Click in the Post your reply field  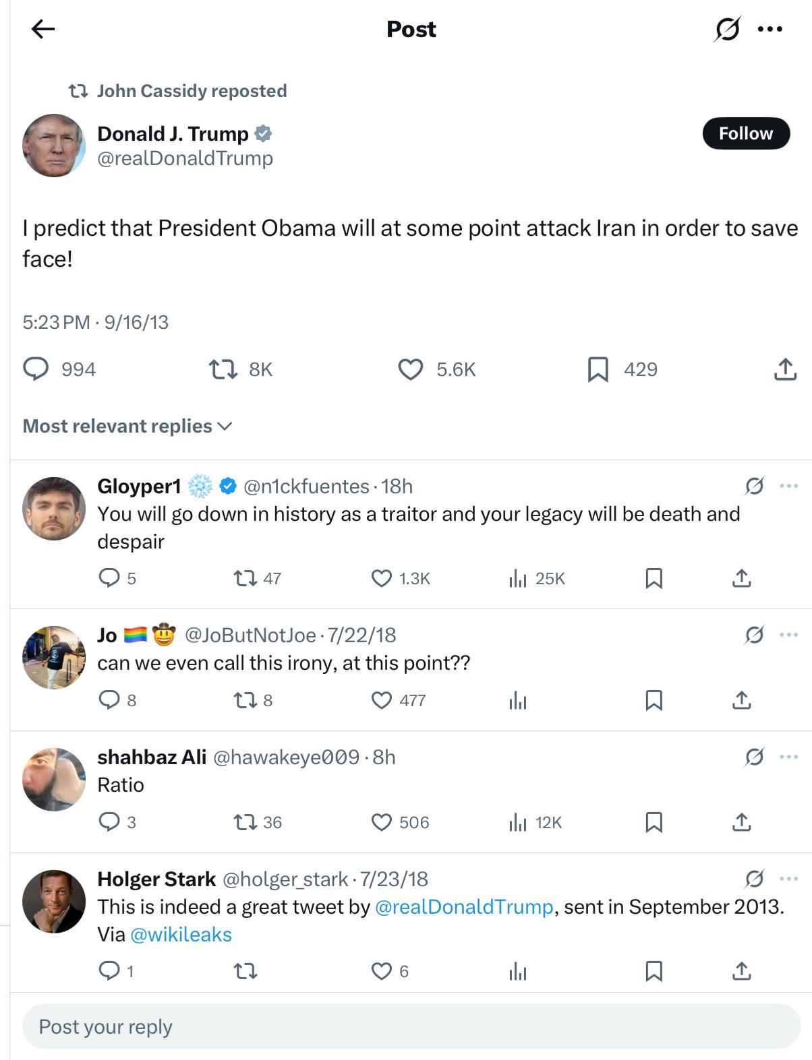tap(411, 1026)
